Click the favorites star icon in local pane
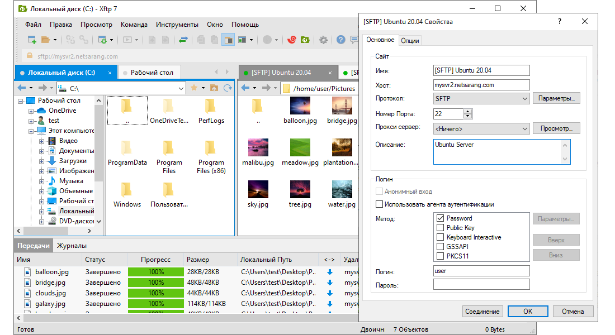Image resolution: width=615 pixels, height=335 pixels. click(x=194, y=88)
